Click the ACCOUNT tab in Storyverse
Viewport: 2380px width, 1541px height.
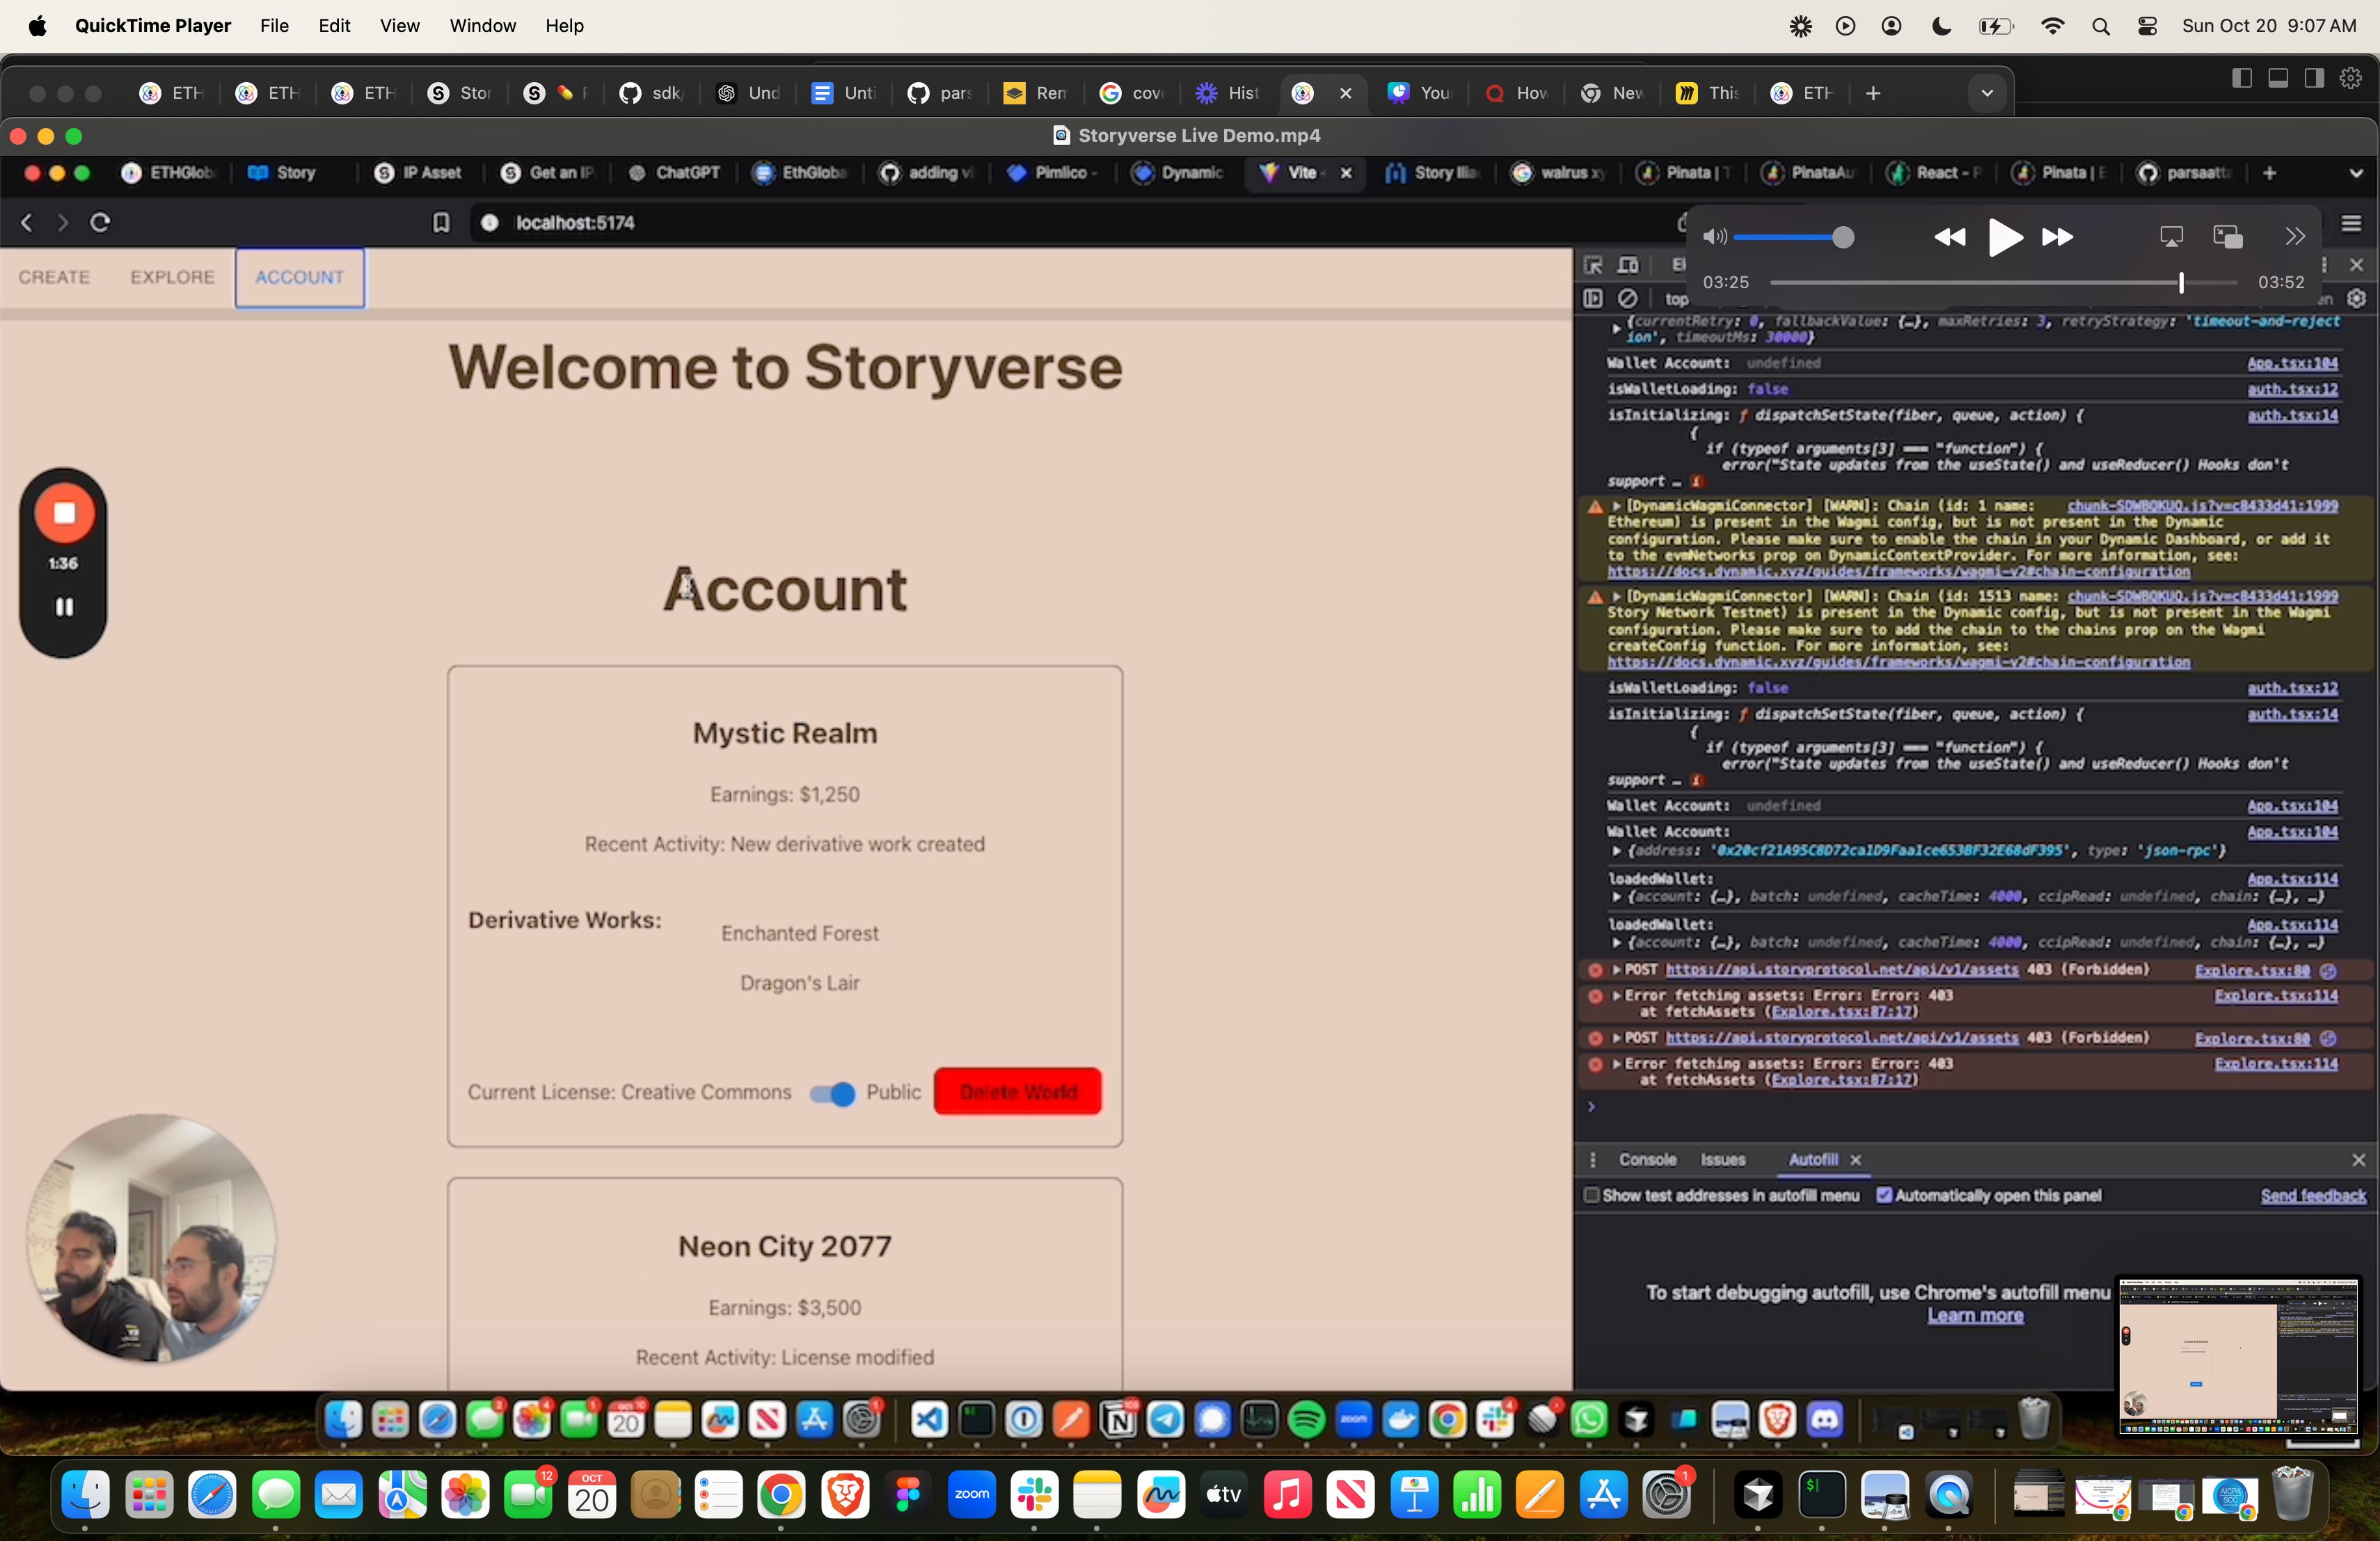300,276
